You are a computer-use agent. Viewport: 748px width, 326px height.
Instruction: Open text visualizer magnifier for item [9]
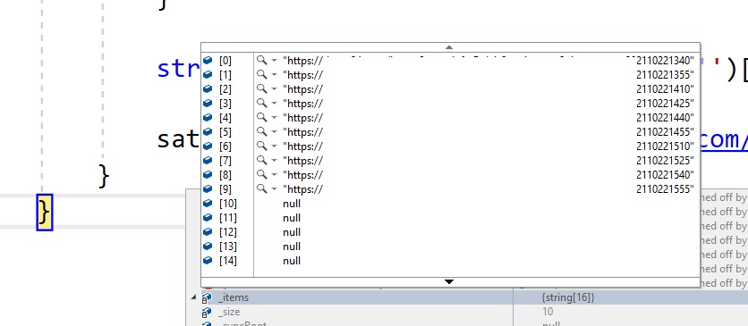[x=261, y=188]
